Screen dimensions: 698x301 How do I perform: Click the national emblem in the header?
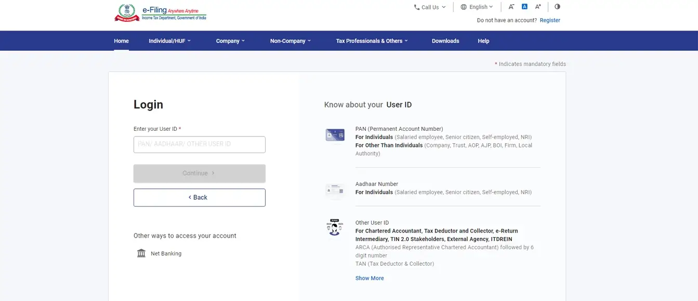[x=126, y=12]
